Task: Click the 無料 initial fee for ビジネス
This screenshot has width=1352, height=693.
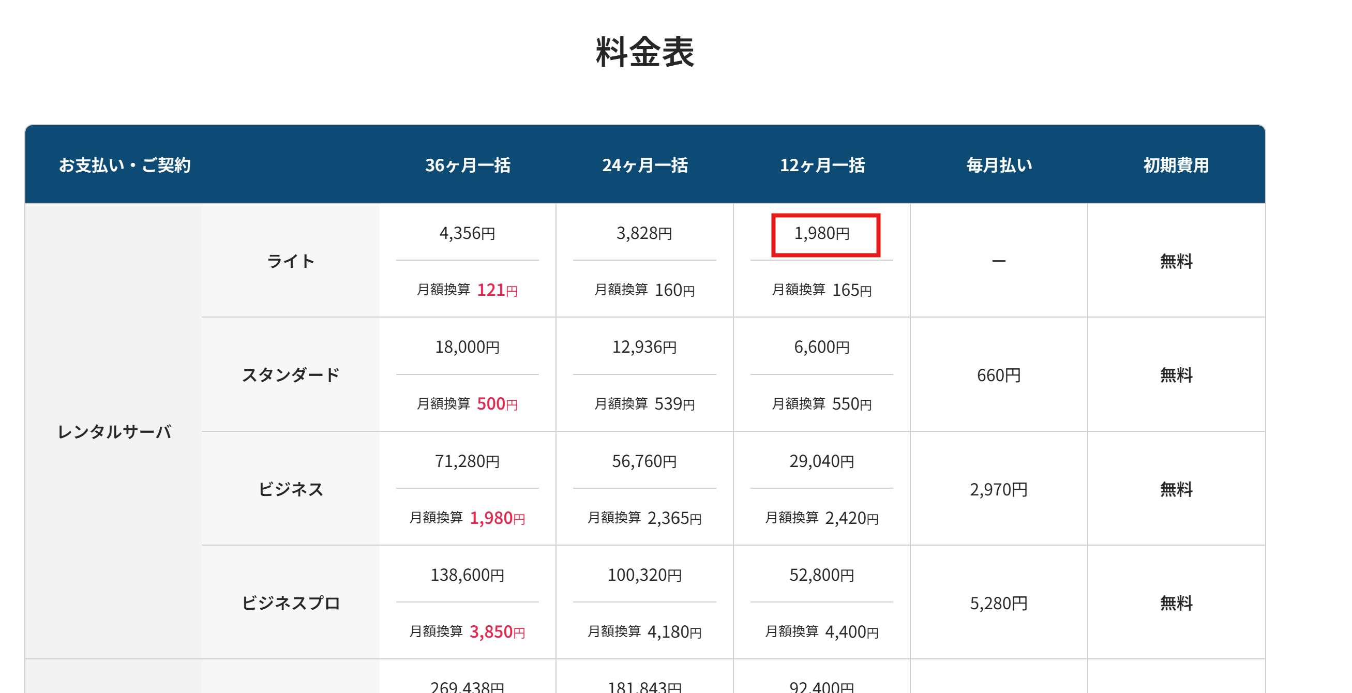Action: (x=1176, y=489)
